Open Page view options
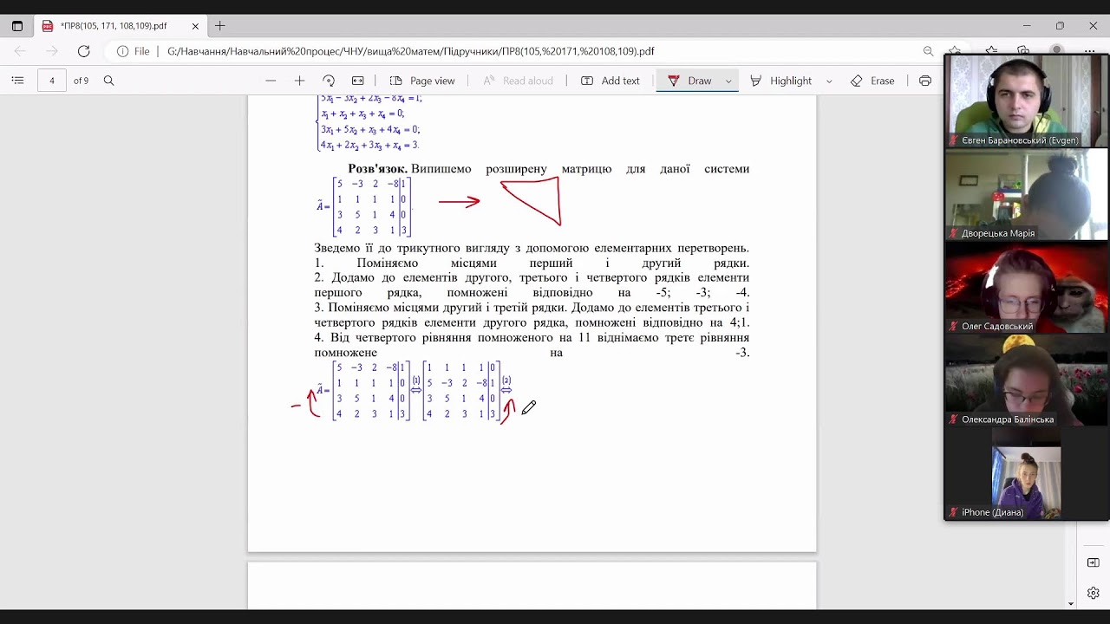Screen dimensions: 1110x624 422,81
